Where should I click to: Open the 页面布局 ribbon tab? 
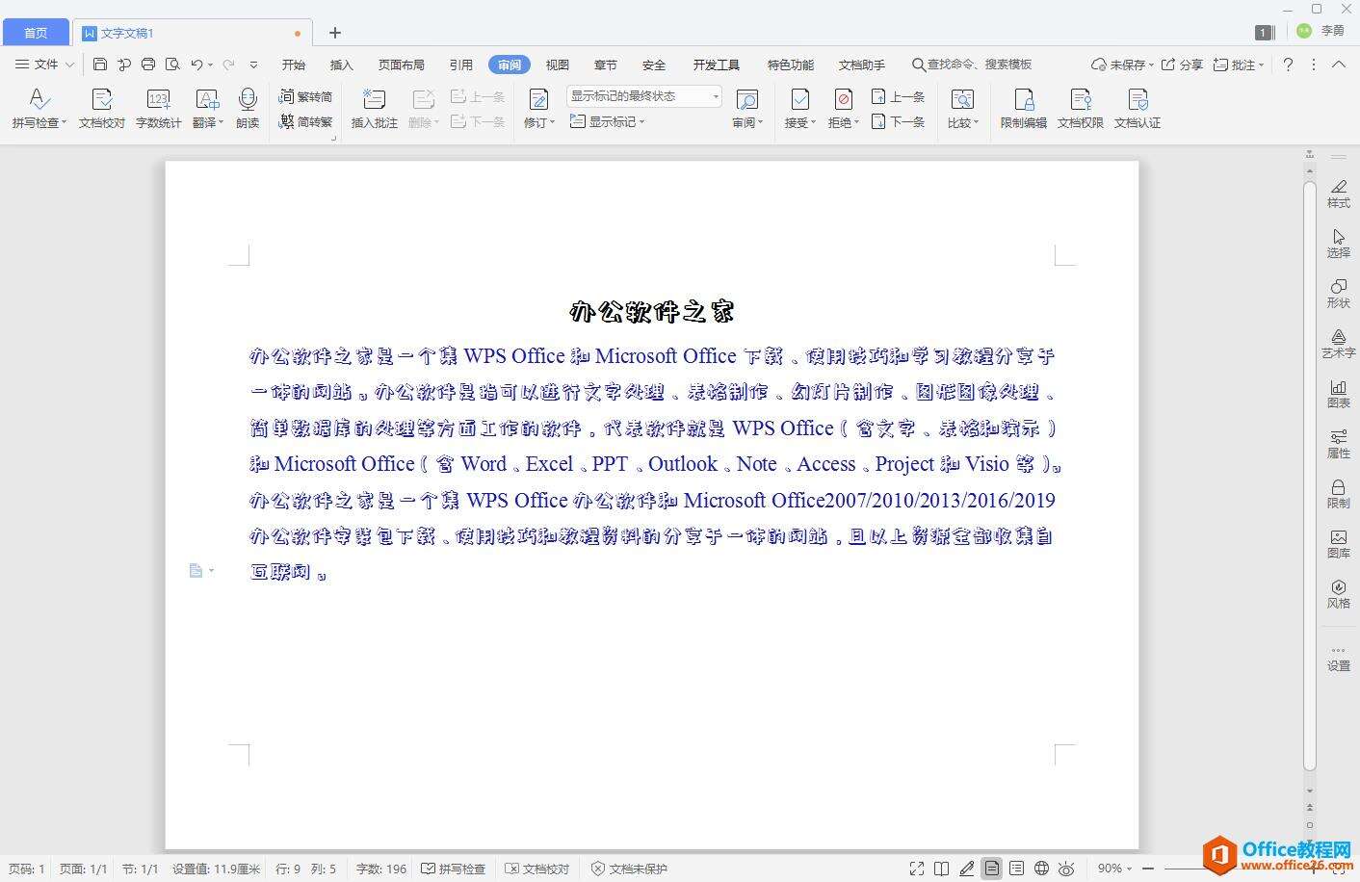click(401, 65)
